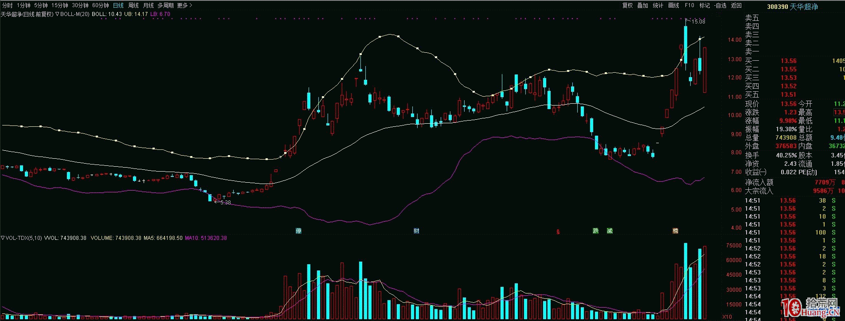Select the 周线 weekly chart tab
845x321 pixels.
click(133, 5)
